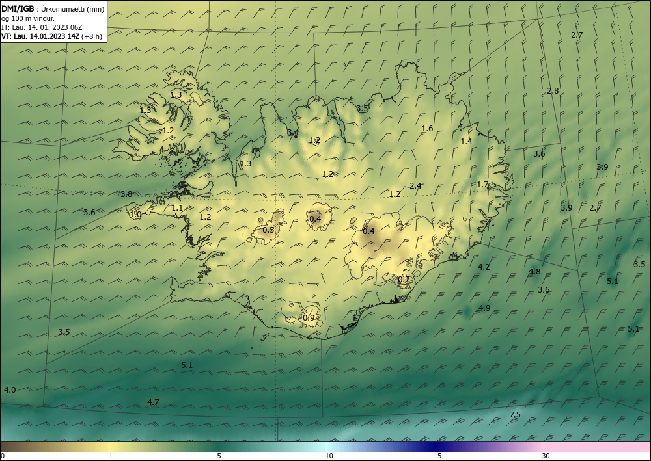Click the color scale tick label 15

(x=437, y=456)
